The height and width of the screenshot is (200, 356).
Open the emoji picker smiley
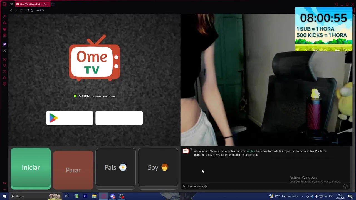click(x=346, y=186)
